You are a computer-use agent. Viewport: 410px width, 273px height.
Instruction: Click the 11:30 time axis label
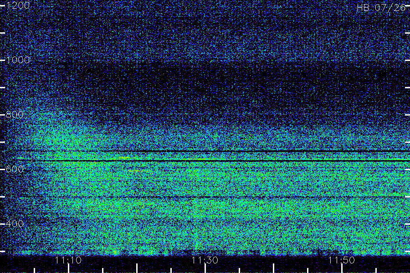click(205, 260)
